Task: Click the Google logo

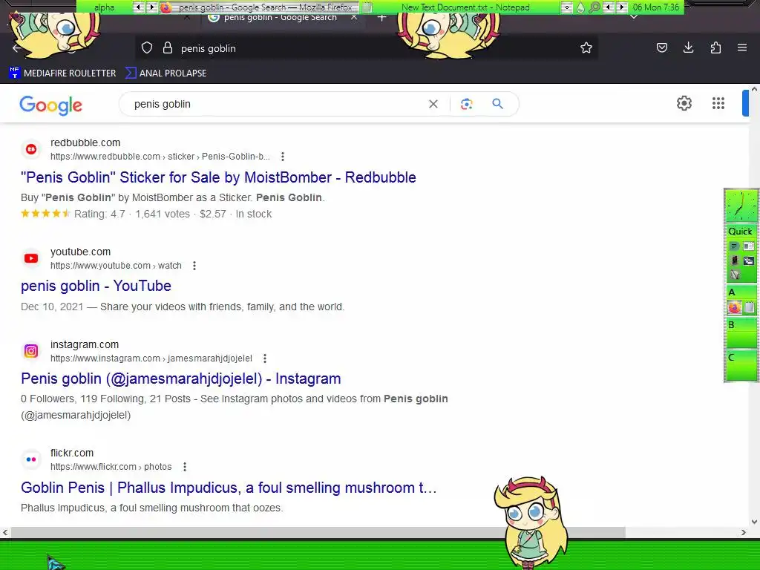Action: point(51,105)
